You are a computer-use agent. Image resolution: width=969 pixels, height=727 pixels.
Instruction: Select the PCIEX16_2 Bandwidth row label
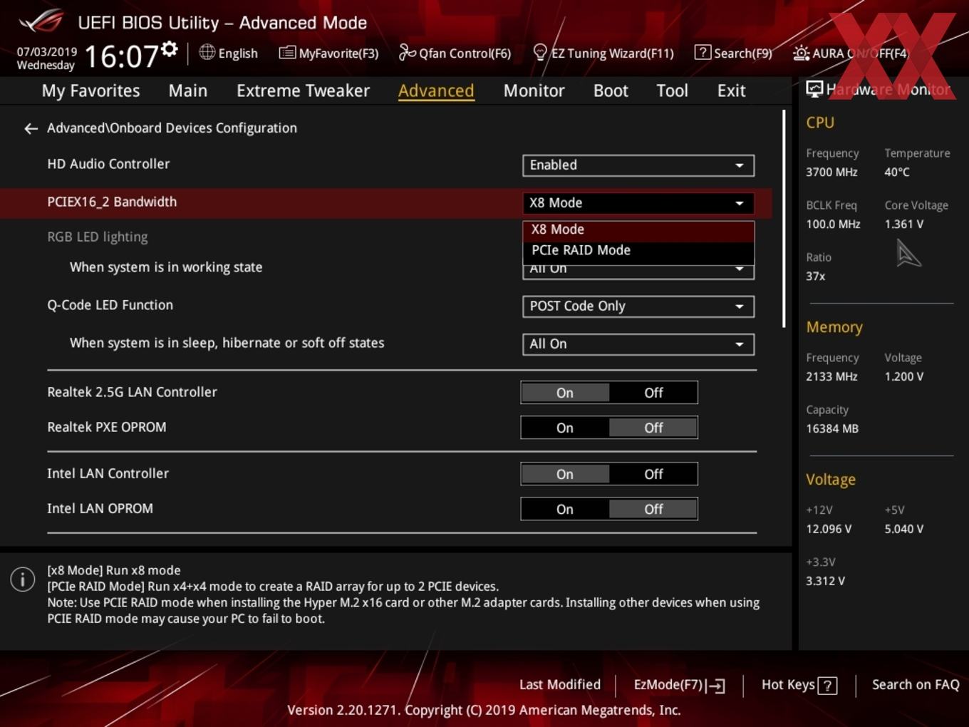[x=112, y=202]
